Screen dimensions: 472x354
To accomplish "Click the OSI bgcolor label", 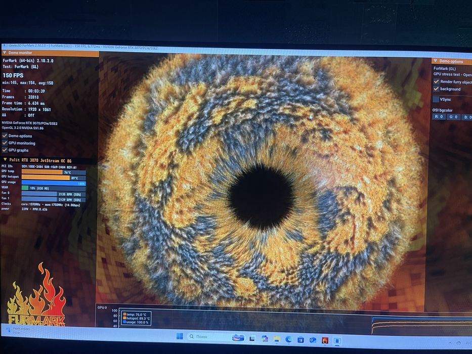I will (442, 110).
